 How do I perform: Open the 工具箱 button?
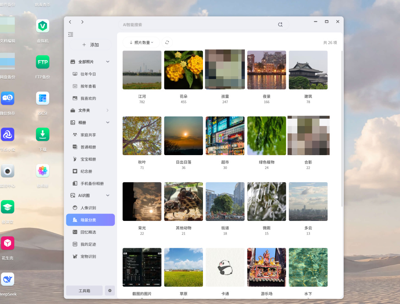pyautogui.click(x=84, y=290)
